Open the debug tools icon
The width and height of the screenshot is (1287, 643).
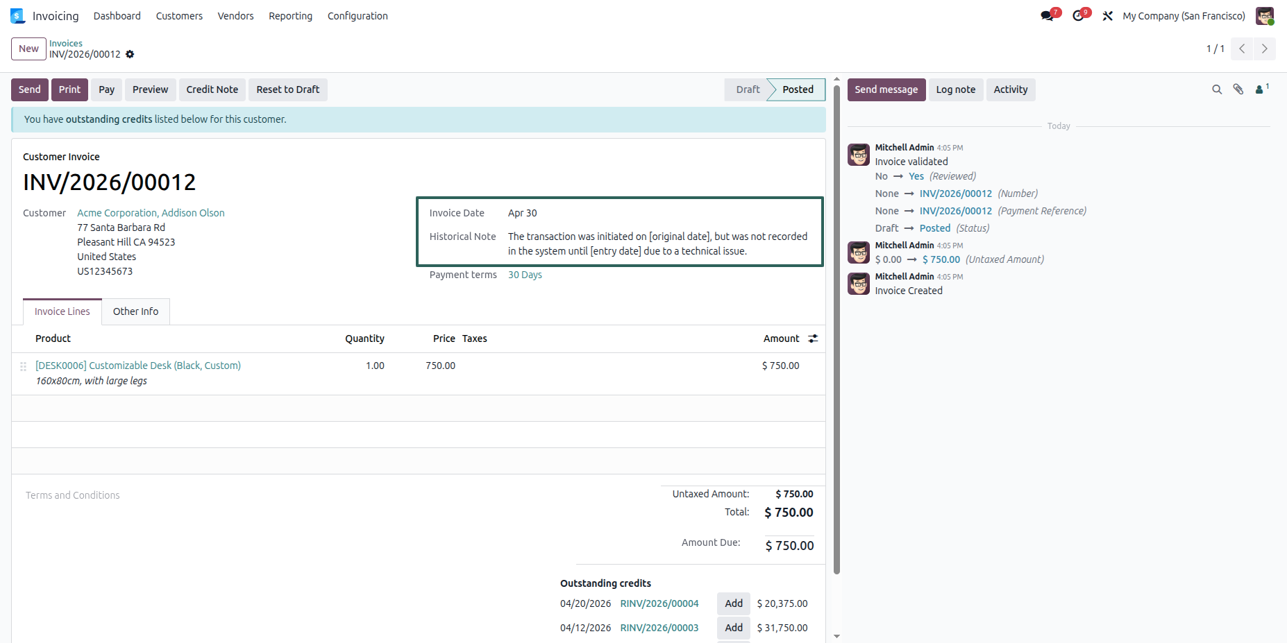coord(1108,16)
